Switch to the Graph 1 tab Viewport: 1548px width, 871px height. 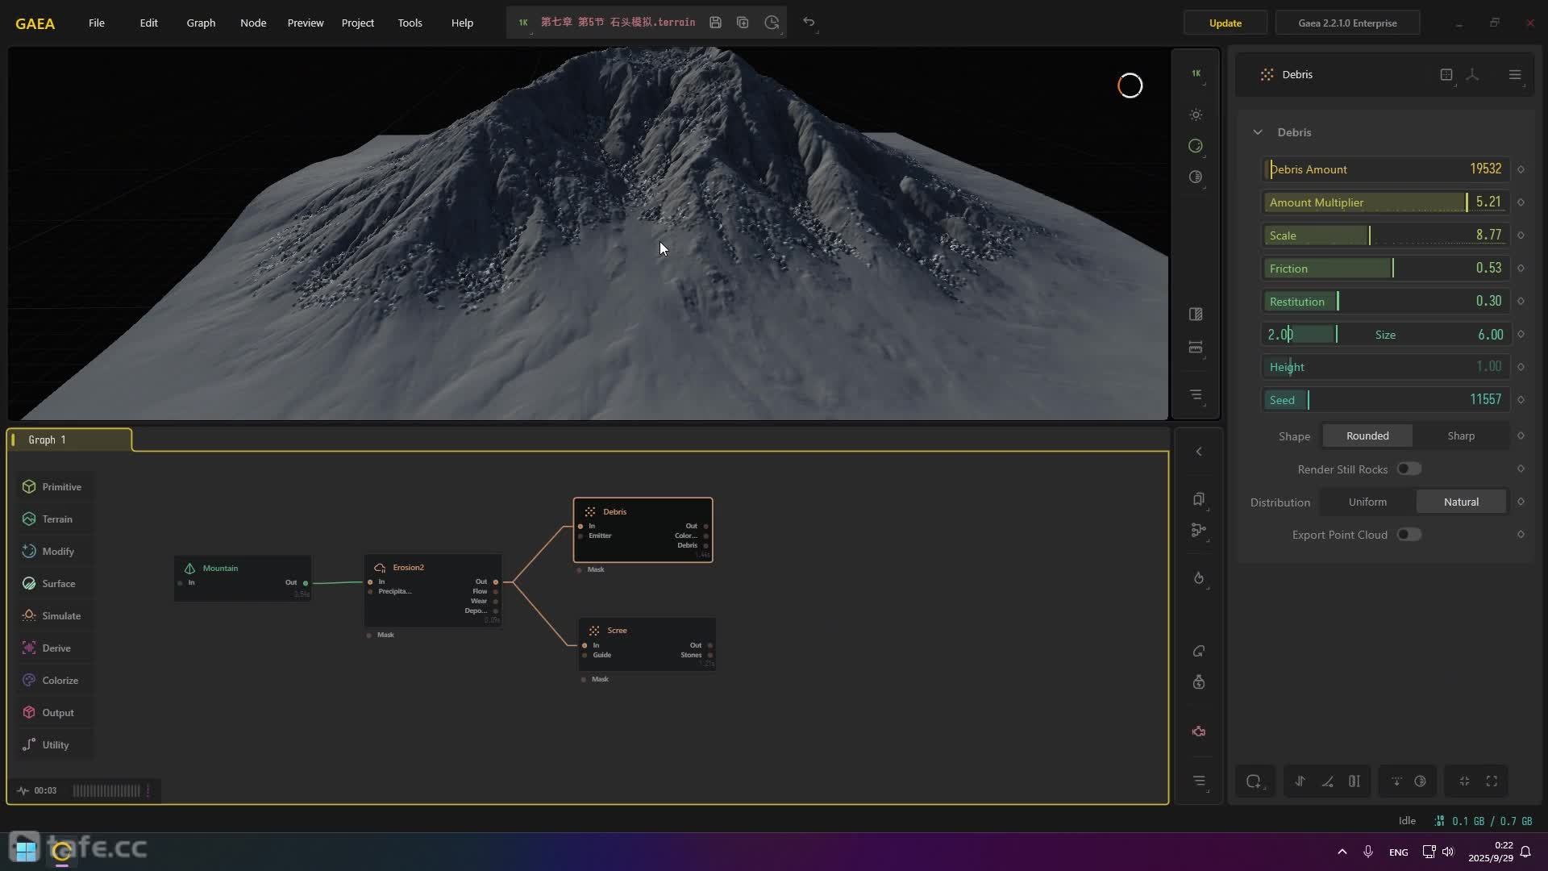tap(48, 440)
